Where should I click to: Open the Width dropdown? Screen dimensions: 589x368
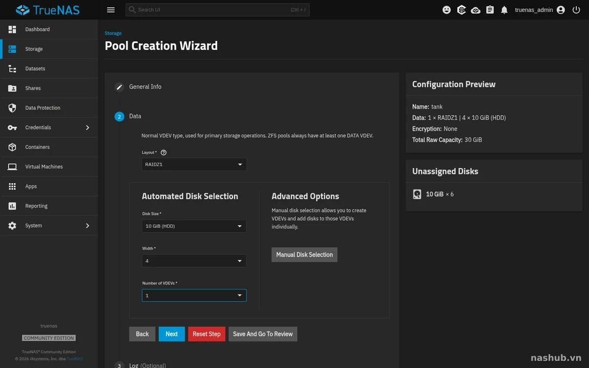[x=194, y=261]
